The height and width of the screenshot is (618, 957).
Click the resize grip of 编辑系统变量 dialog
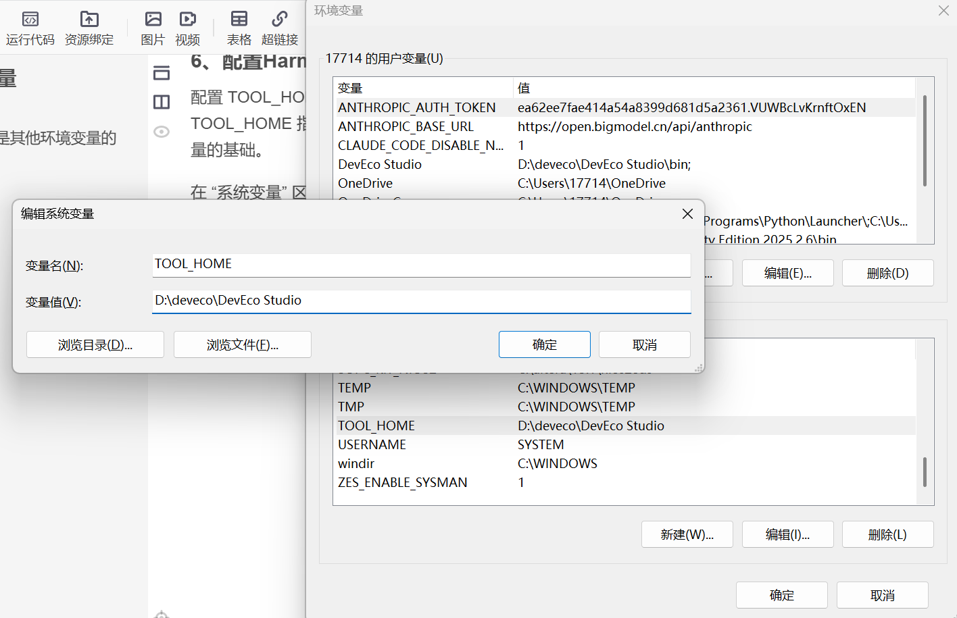coord(699,367)
